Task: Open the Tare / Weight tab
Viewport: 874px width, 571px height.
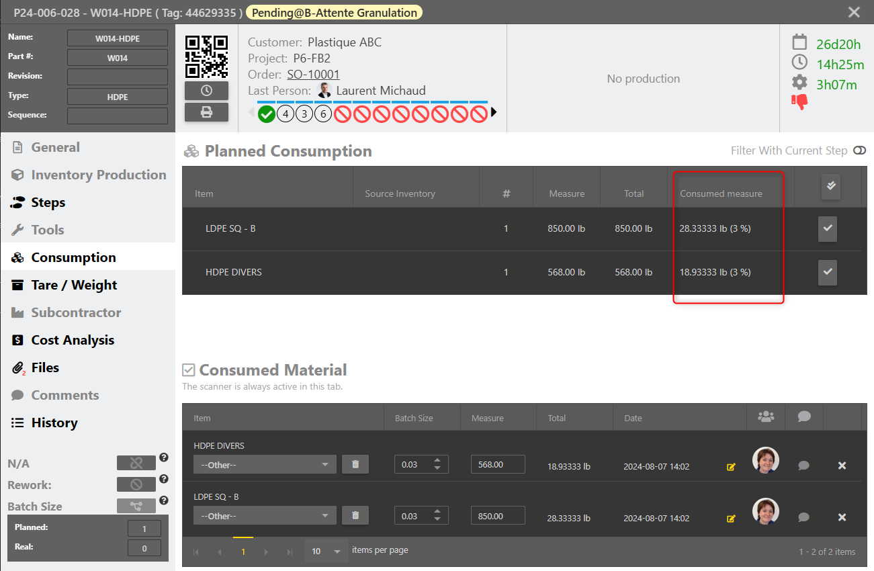Action: click(x=74, y=285)
